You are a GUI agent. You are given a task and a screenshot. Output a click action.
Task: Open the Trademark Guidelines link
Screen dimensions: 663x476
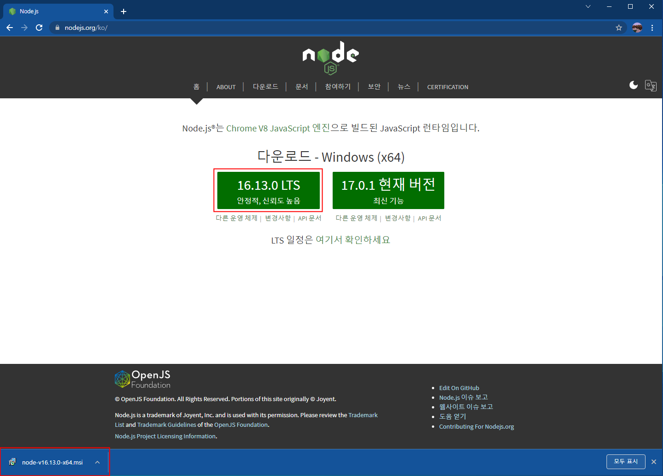click(167, 425)
